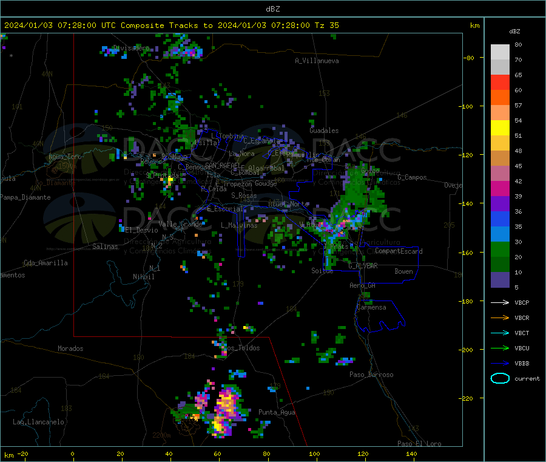The image size is (546, 462).
Task: Click the Salinas location label
Action: coord(105,246)
